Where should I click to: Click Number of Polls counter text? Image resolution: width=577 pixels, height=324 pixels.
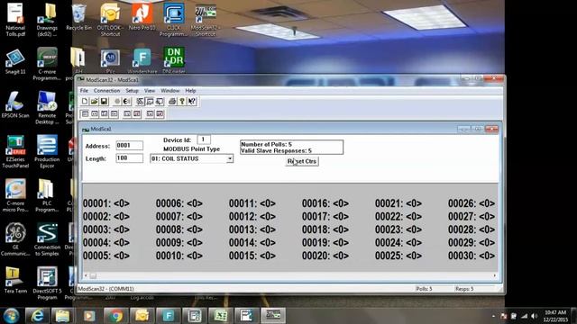(267, 144)
